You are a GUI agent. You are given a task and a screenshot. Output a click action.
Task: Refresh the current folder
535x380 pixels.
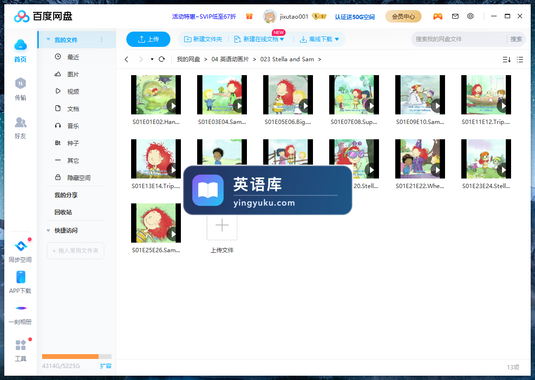point(162,59)
